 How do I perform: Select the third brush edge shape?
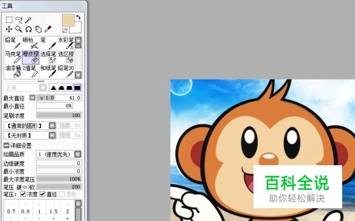[x=69, y=87]
